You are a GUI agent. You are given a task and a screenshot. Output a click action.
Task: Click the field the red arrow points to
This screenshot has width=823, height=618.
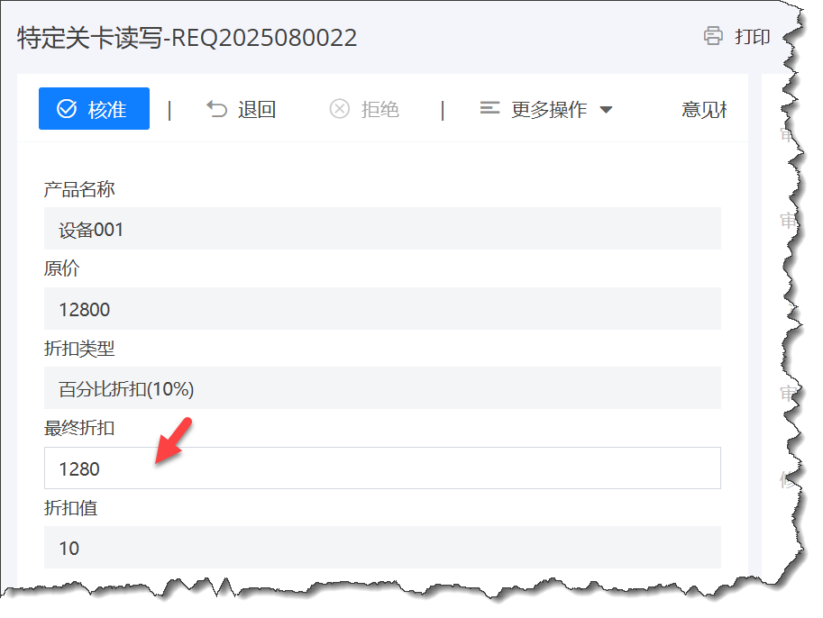tap(382, 468)
